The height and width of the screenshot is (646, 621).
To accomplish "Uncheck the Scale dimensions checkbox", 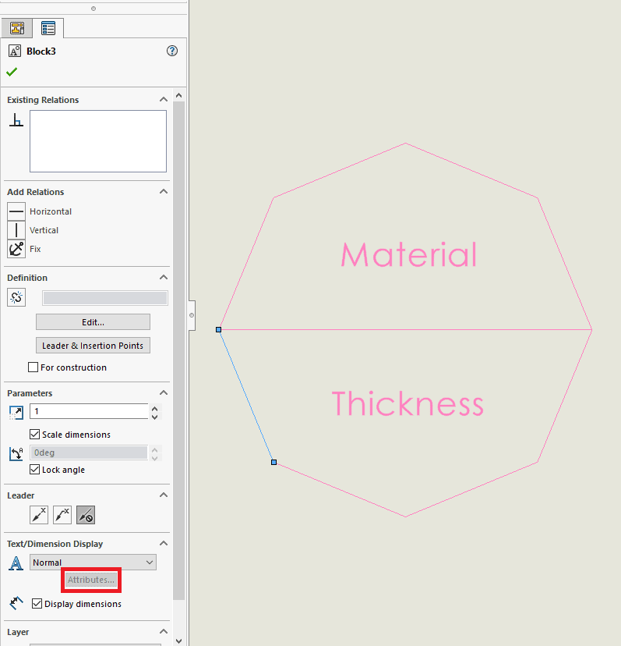I will (35, 435).
